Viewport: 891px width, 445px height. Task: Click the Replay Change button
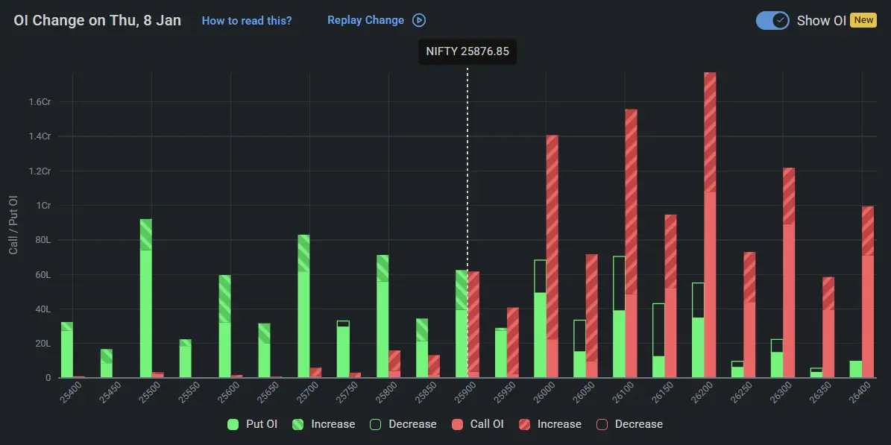pos(368,20)
